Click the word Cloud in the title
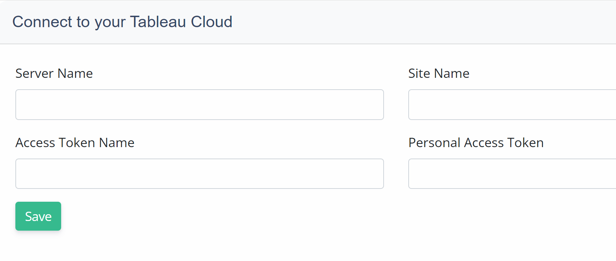616x261 pixels. tap(211, 22)
